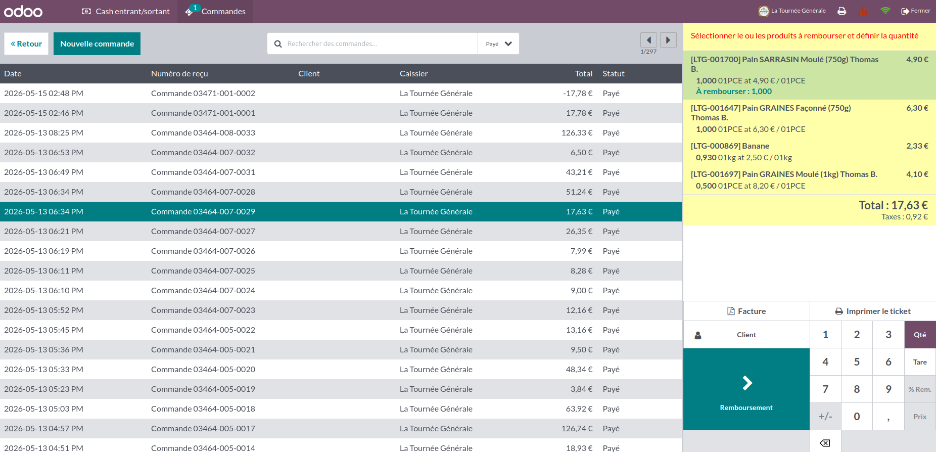Expand the Payé filter dropdown
The image size is (936, 452).
[x=499, y=44]
